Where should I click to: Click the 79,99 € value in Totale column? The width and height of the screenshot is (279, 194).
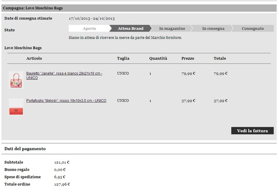pos(220,73)
